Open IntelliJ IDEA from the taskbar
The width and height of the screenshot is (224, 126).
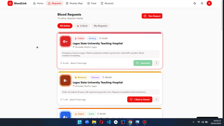click(x=123, y=122)
